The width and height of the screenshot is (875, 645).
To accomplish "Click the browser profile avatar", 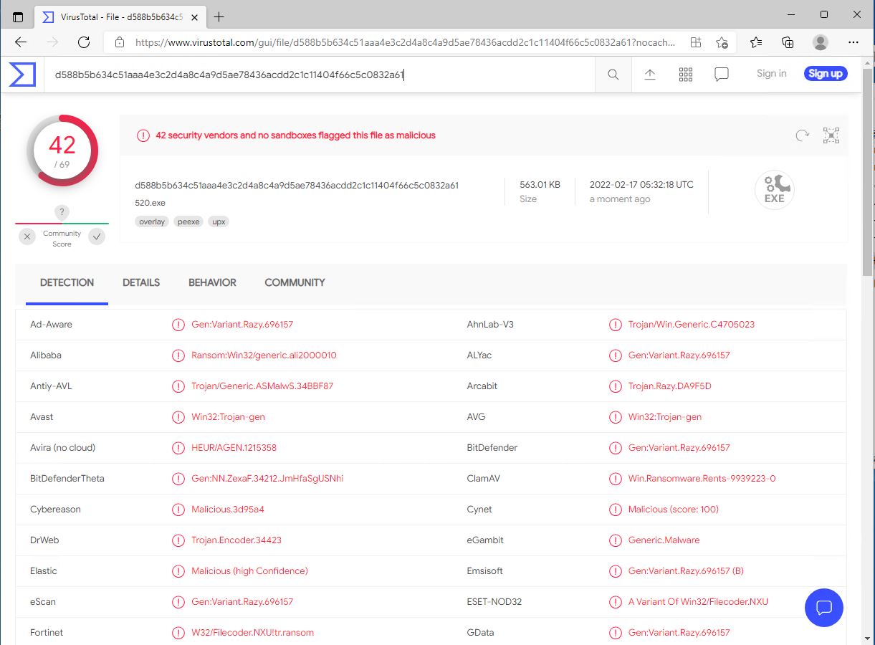I will click(x=821, y=42).
